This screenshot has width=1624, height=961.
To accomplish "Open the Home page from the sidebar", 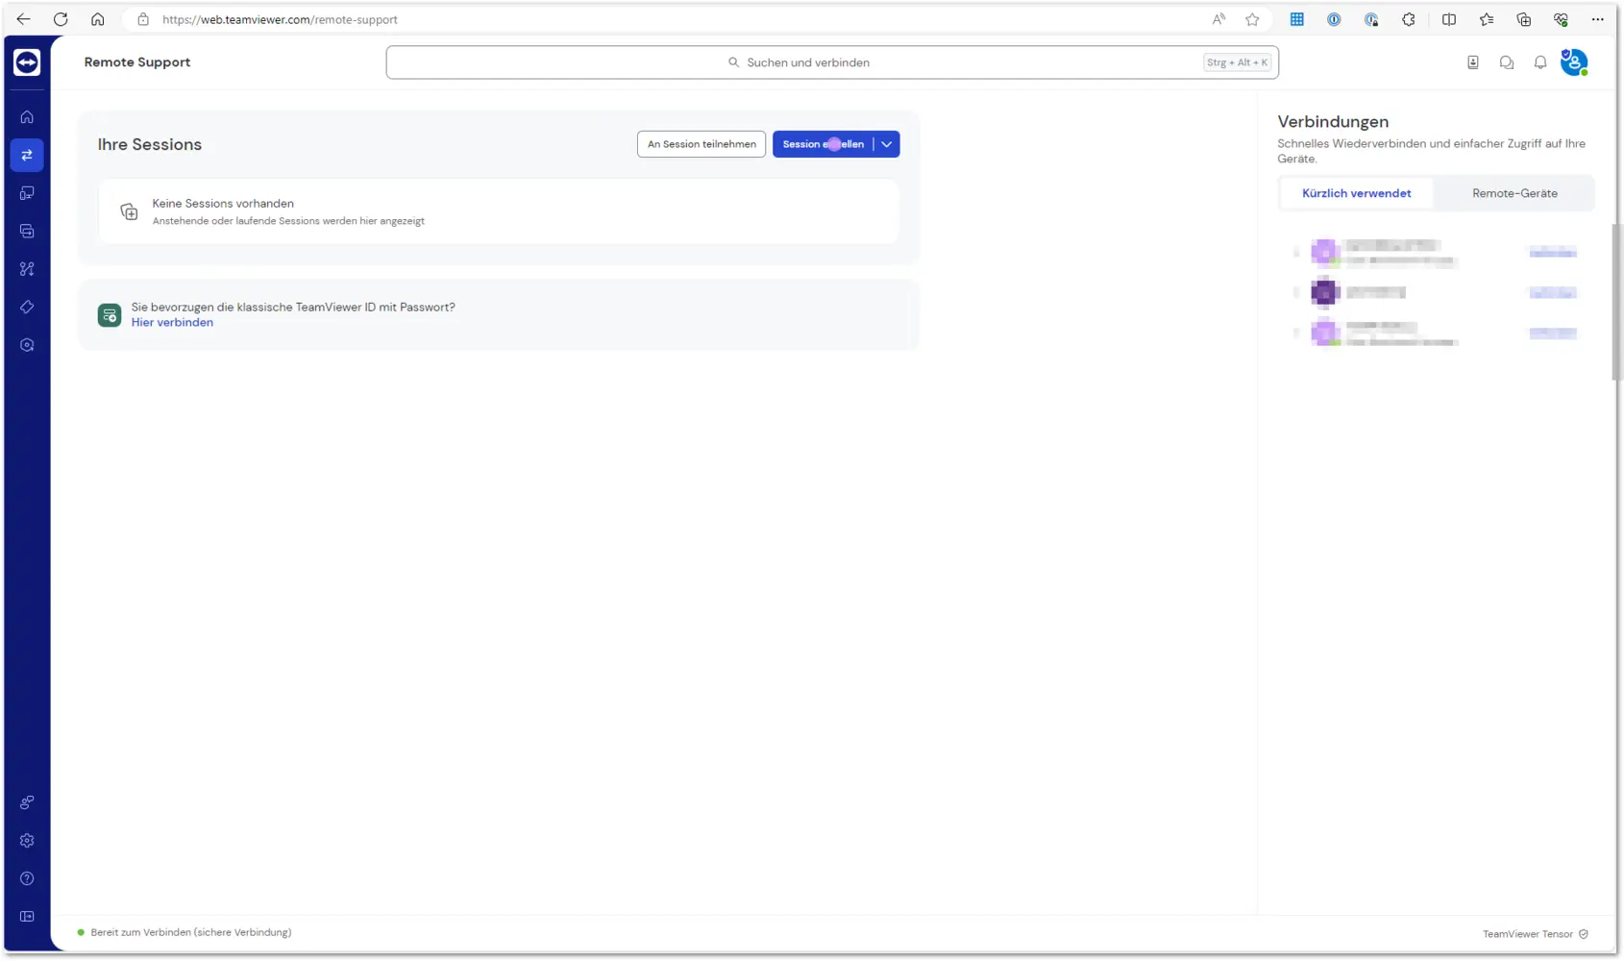I will click(27, 117).
